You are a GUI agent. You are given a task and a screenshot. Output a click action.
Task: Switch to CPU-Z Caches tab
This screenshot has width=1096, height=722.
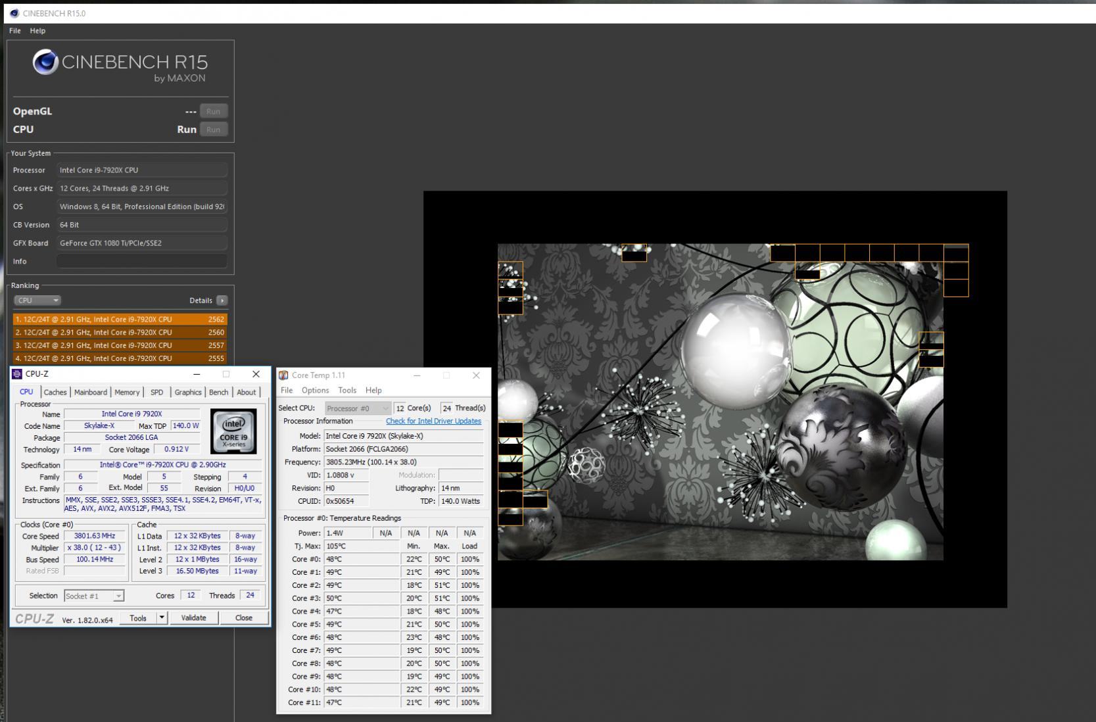coord(55,393)
